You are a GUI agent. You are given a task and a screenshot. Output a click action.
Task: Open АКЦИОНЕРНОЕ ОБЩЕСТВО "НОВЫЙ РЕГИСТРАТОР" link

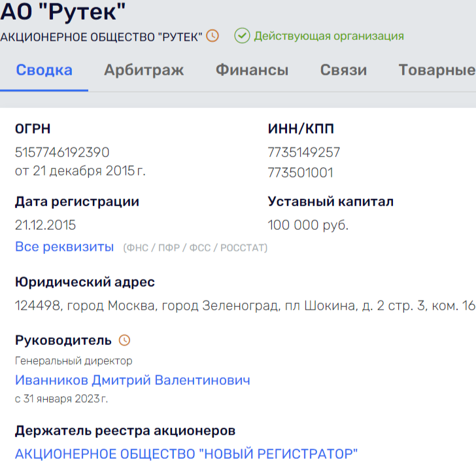click(x=186, y=454)
